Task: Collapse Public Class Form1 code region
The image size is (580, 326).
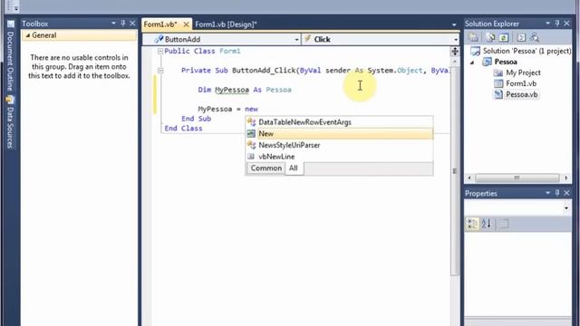Action: coord(160,52)
